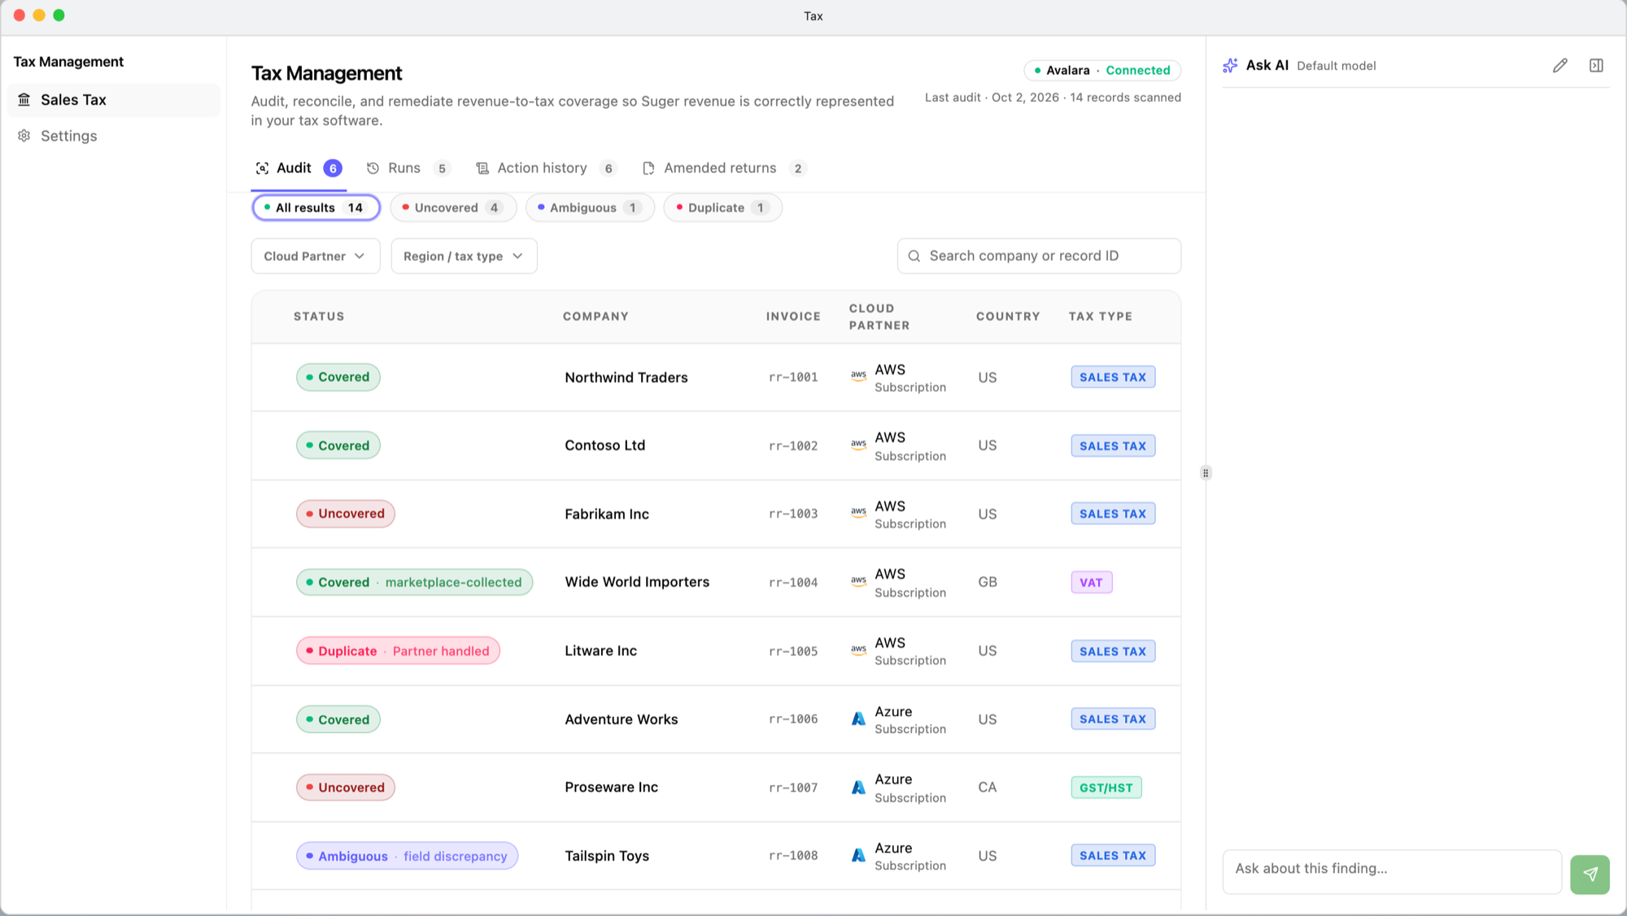Open Settings in the sidebar
1627x916 pixels.
pyautogui.click(x=113, y=136)
